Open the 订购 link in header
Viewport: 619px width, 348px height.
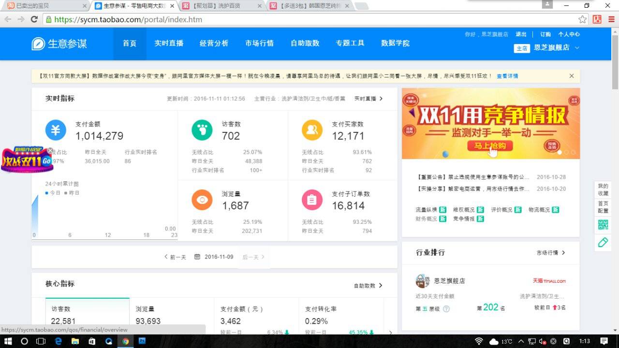coord(545,34)
